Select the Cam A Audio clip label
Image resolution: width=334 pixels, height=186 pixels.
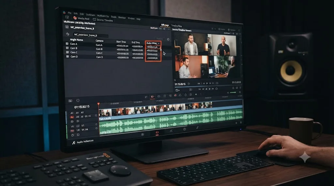[105, 118]
